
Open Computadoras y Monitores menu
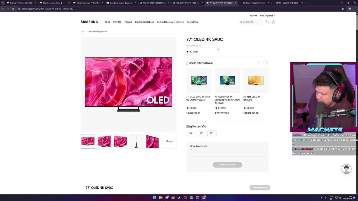(170, 22)
